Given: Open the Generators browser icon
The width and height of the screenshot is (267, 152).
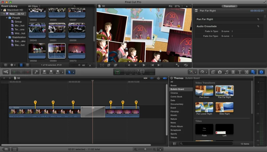Looking at the screenshot, I should click(x=246, y=72).
